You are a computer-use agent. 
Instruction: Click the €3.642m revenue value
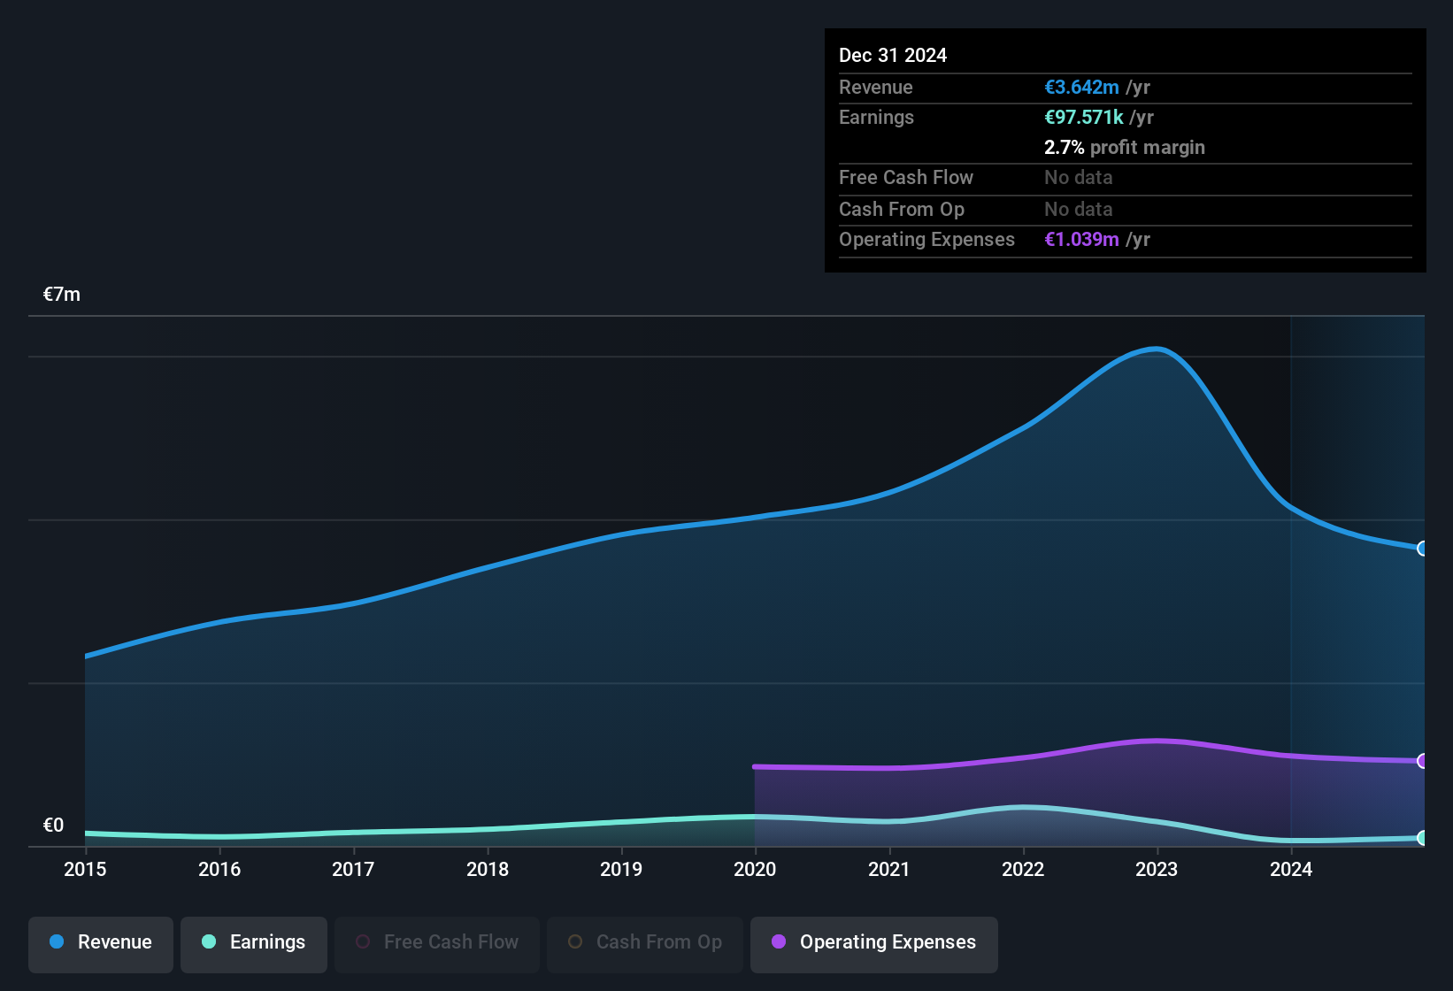1081,88
